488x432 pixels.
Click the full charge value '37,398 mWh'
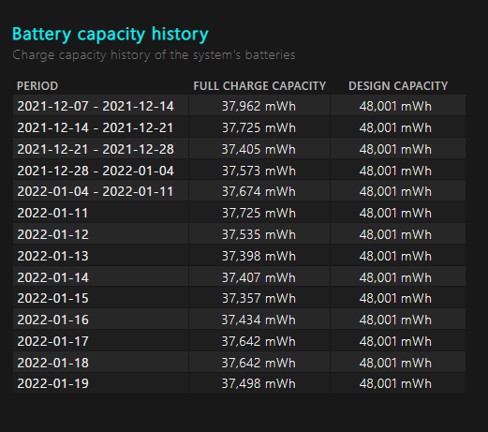[259, 256]
